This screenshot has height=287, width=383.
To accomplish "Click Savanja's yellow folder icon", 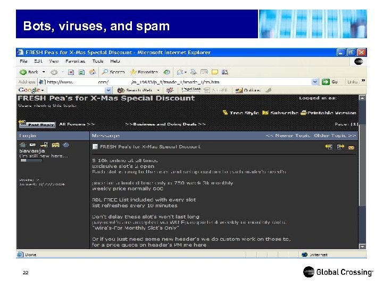I will pos(55,145).
